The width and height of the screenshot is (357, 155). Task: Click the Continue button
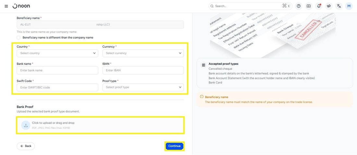pos(174,146)
